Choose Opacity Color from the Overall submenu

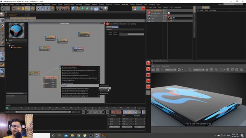pyautogui.click(x=105, y=88)
